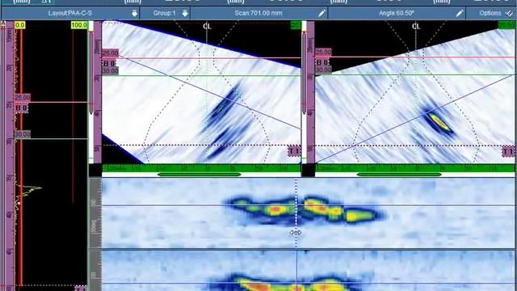Select the B 0 marker in right S-scan

[x=322, y=62]
